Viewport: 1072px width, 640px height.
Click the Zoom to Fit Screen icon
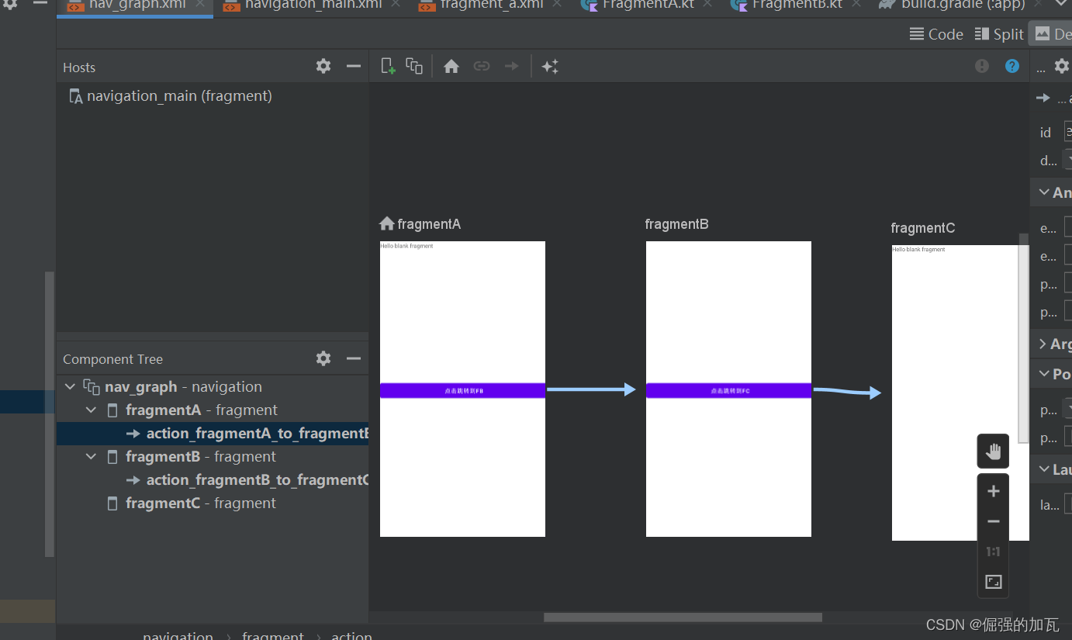click(993, 582)
